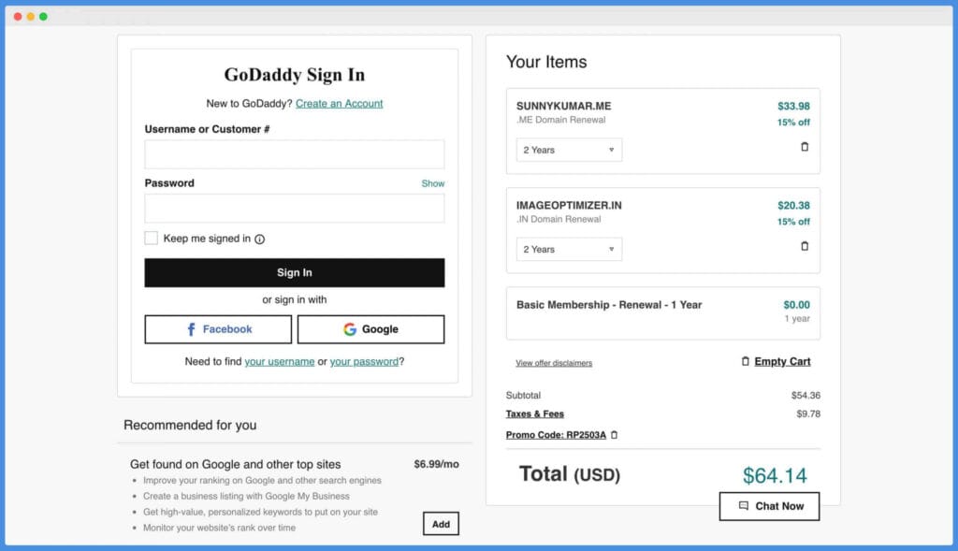
Task: Click the black Sign In button
Action: tap(295, 272)
